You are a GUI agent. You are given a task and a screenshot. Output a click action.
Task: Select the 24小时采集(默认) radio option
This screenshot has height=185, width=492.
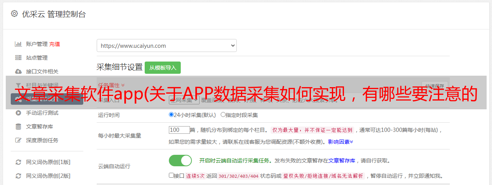(171, 115)
